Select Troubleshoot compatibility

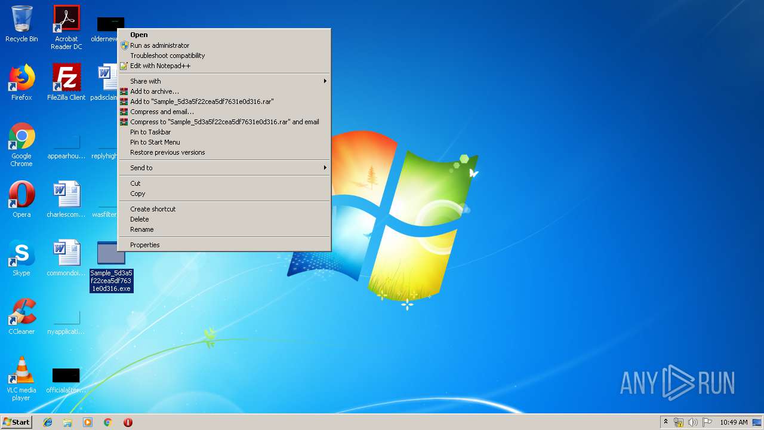tap(224, 56)
